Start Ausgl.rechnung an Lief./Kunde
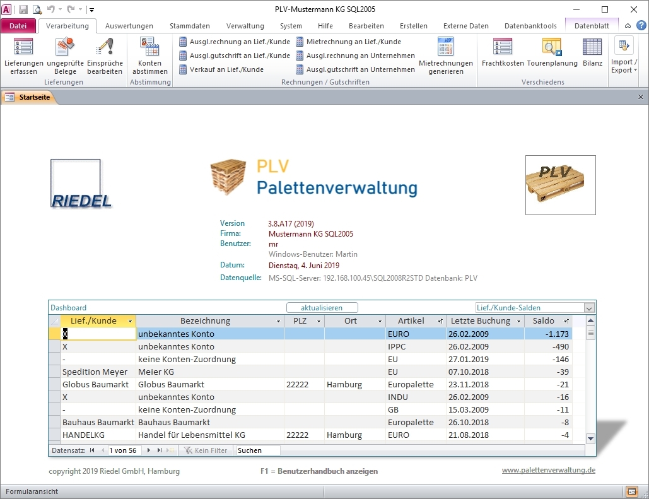The width and height of the screenshot is (649, 499). click(235, 42)
